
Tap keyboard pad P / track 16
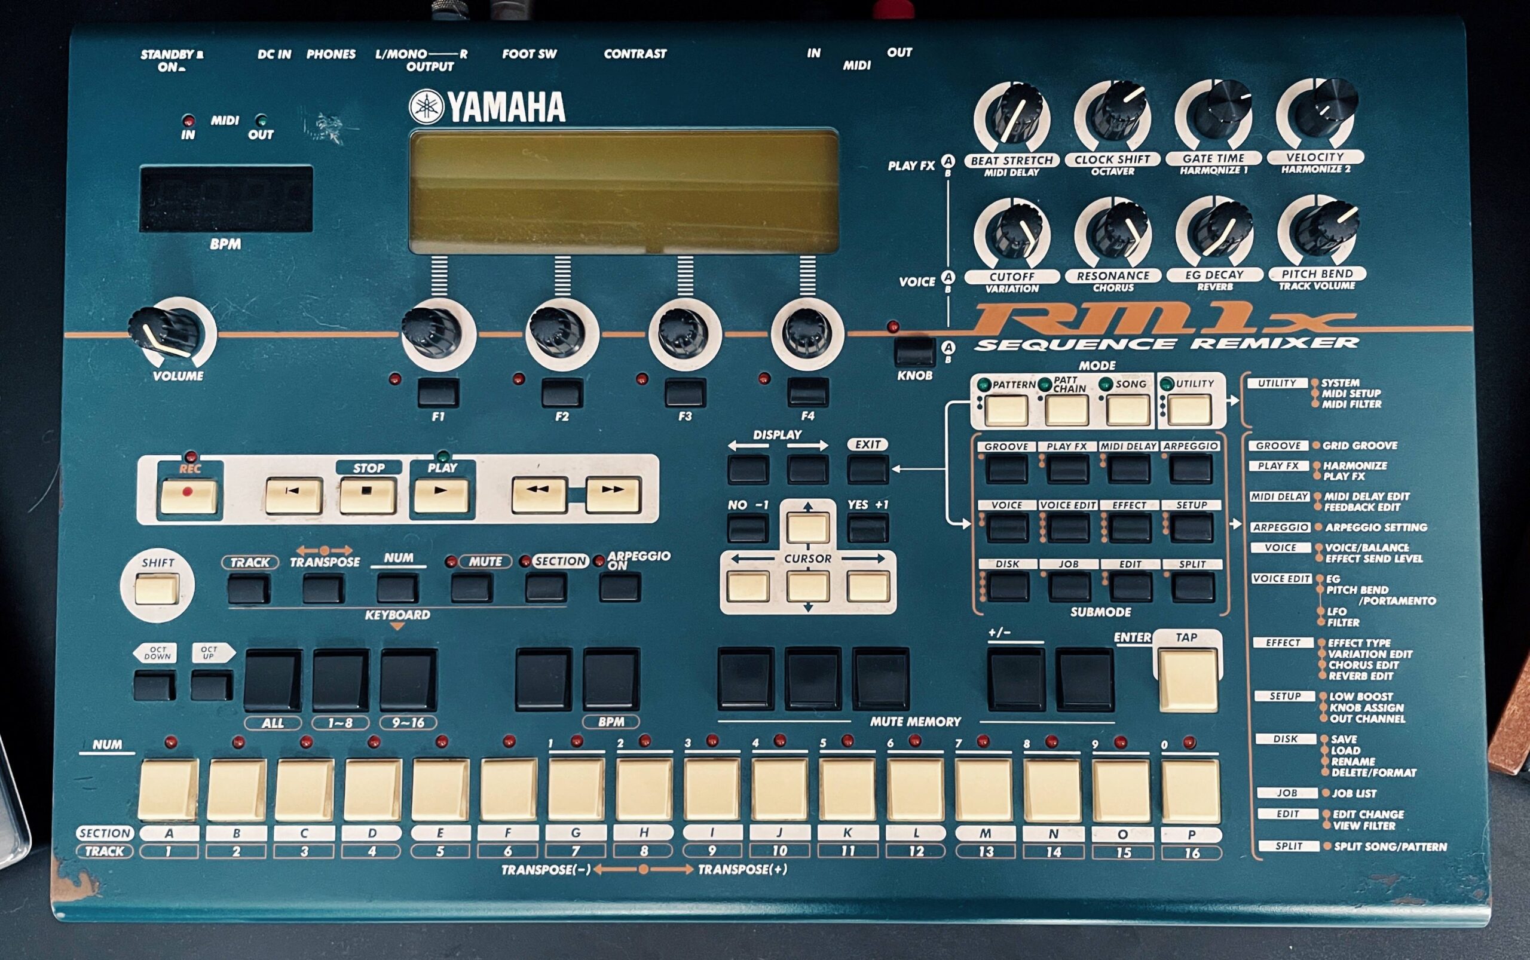click(x=1191, y=790)
